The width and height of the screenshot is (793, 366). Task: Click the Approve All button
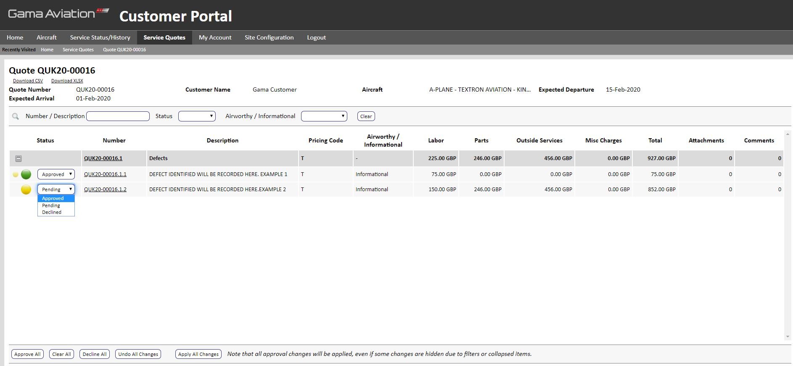(27, 354)
